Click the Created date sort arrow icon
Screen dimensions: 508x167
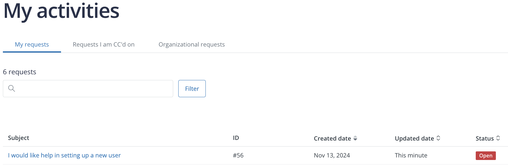tap(355, 138)
